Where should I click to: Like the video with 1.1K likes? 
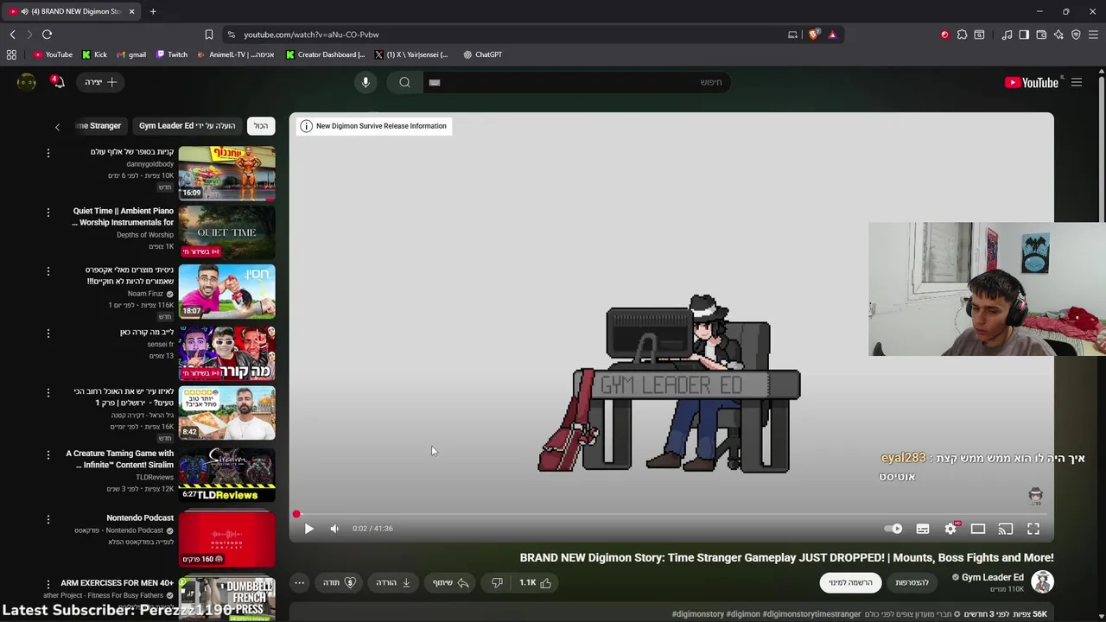[x=536, y=583]
